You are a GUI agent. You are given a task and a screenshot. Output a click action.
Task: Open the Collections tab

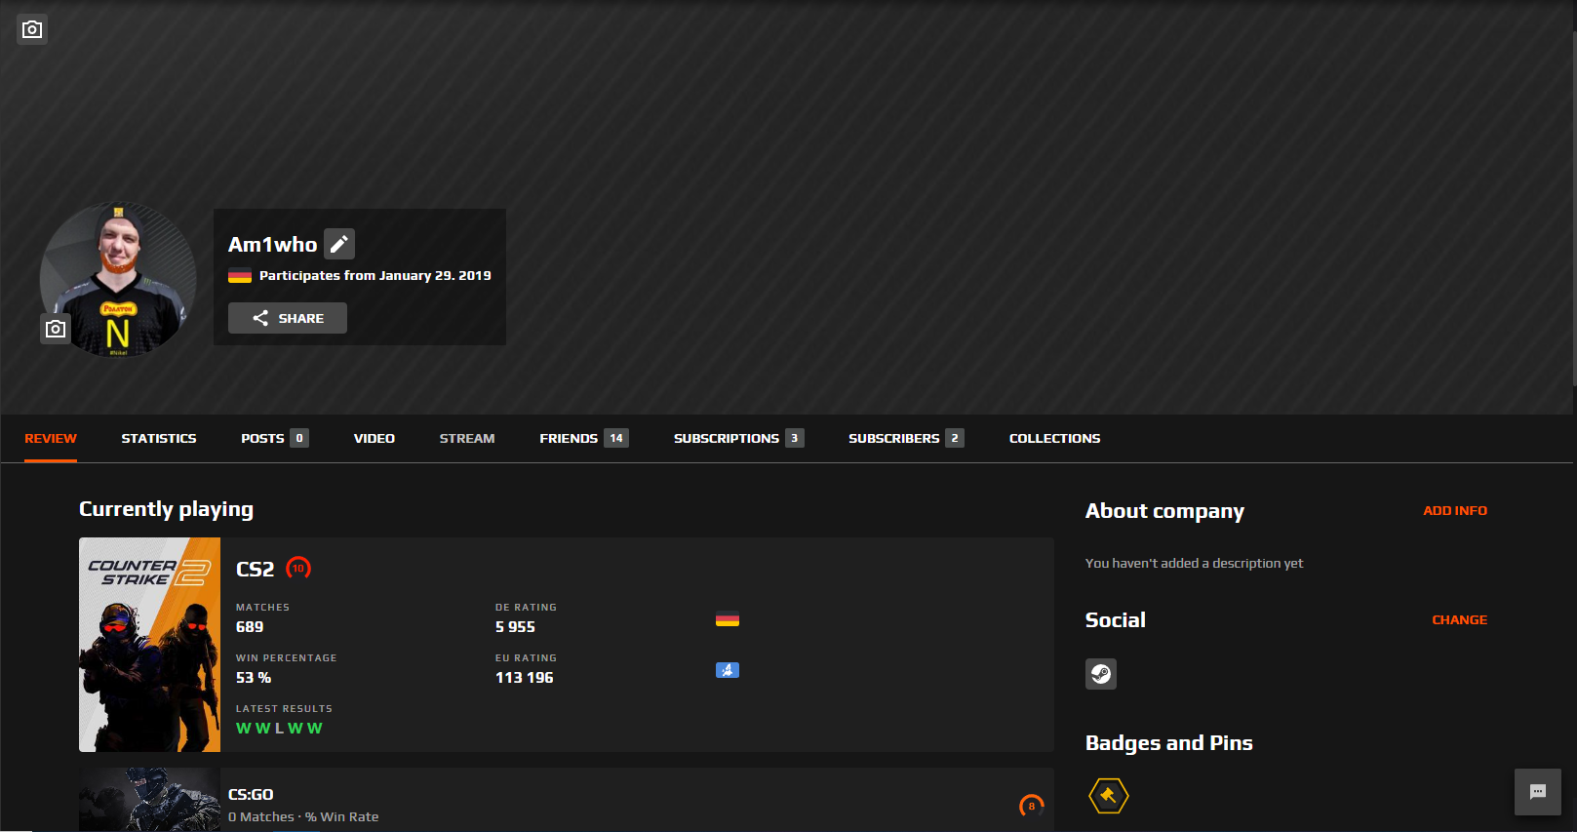(x=1055, y=439)
